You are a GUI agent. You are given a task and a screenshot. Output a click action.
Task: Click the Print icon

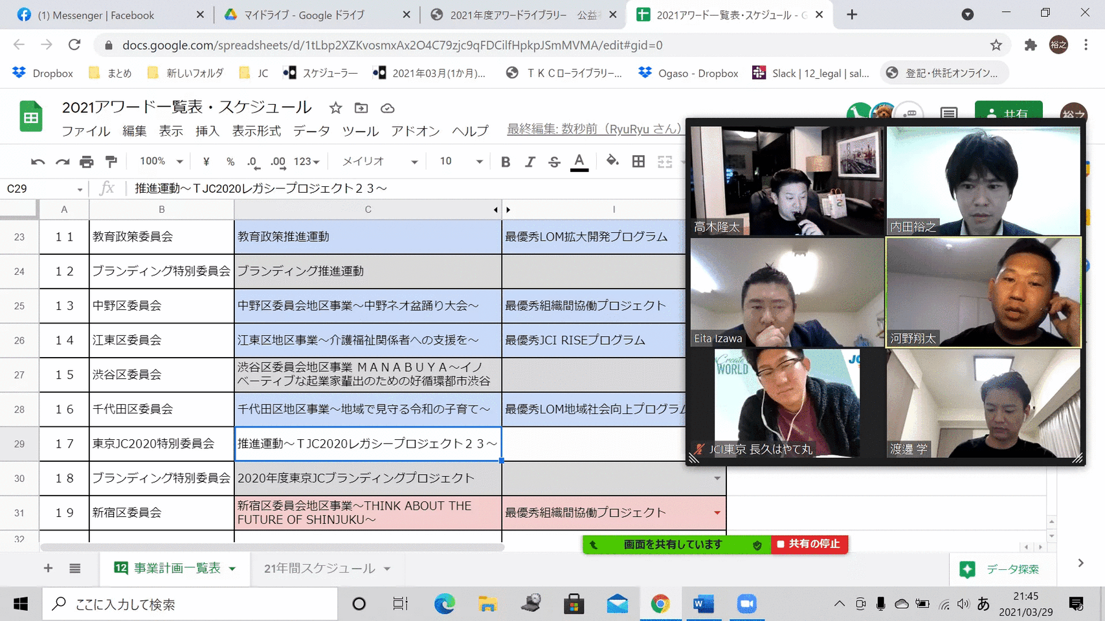pyautogui.click(x=86, y=162)
